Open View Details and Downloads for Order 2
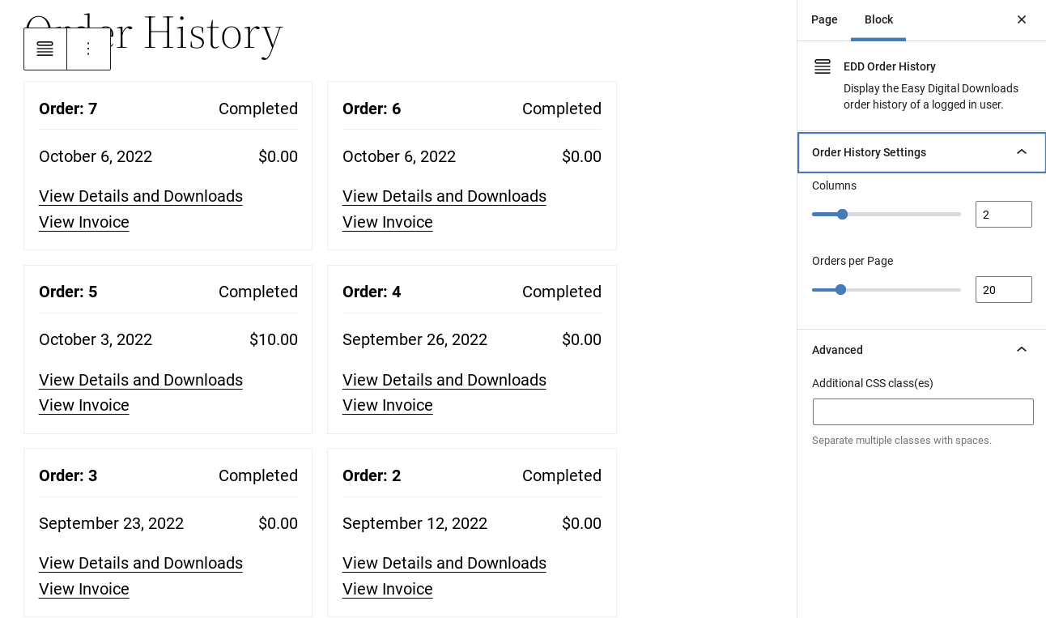The image size is (1046, 618). 444,564
